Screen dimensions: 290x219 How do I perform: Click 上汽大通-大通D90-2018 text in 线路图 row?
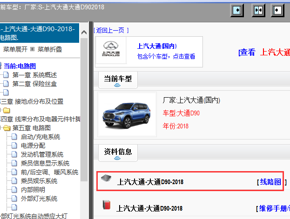coord(150,182)
